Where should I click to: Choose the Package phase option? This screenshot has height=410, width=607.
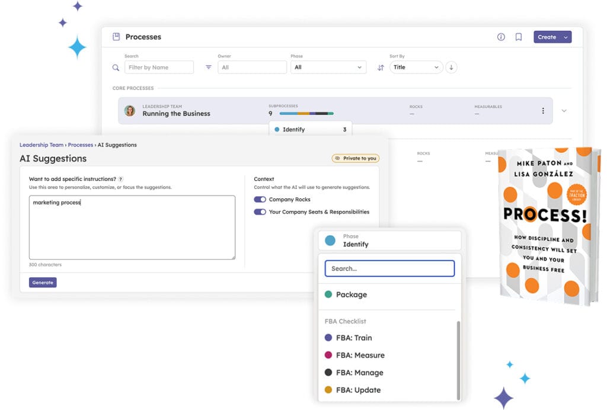(x=351, y=294)
